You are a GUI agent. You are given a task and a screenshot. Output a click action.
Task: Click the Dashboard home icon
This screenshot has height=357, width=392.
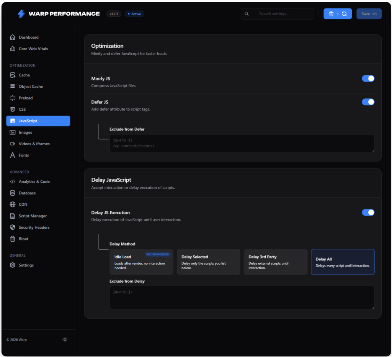(13, 37)
